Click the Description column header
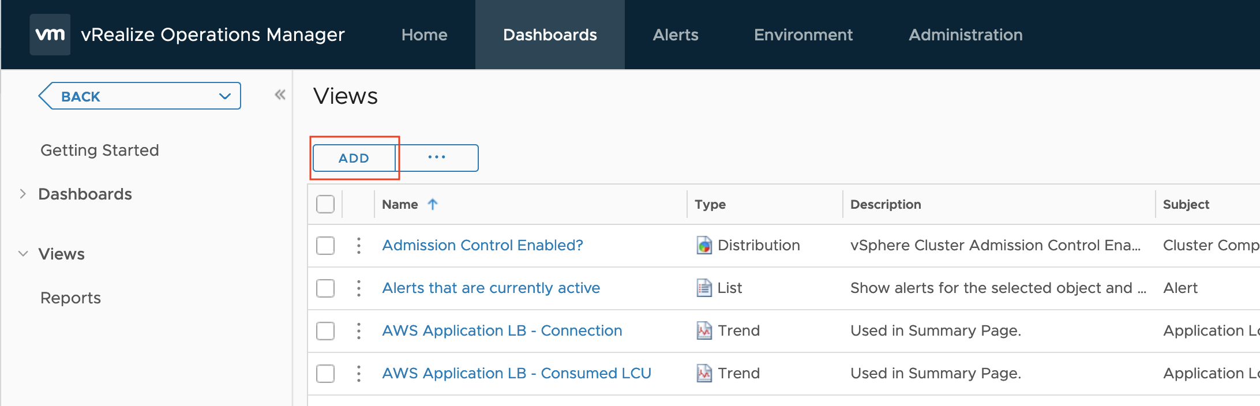The width and height of the screenshot is (1260, 406). coord(886,204)
